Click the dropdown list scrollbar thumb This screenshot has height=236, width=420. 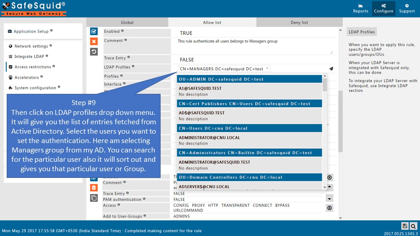(x=325, y=85)
